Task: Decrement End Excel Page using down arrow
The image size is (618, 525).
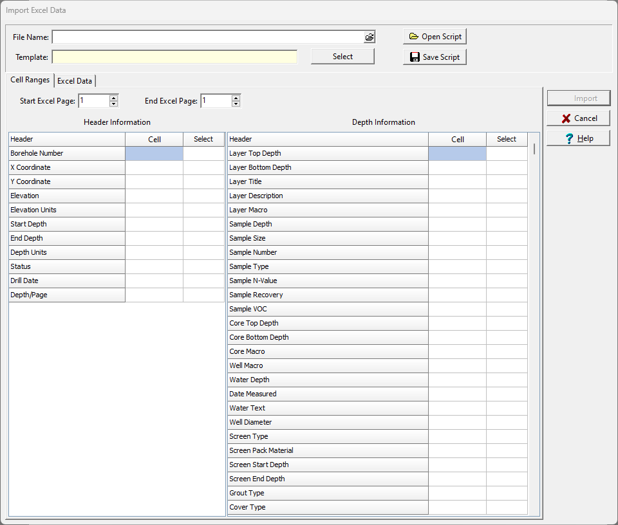Action: [x=235, y=104]
